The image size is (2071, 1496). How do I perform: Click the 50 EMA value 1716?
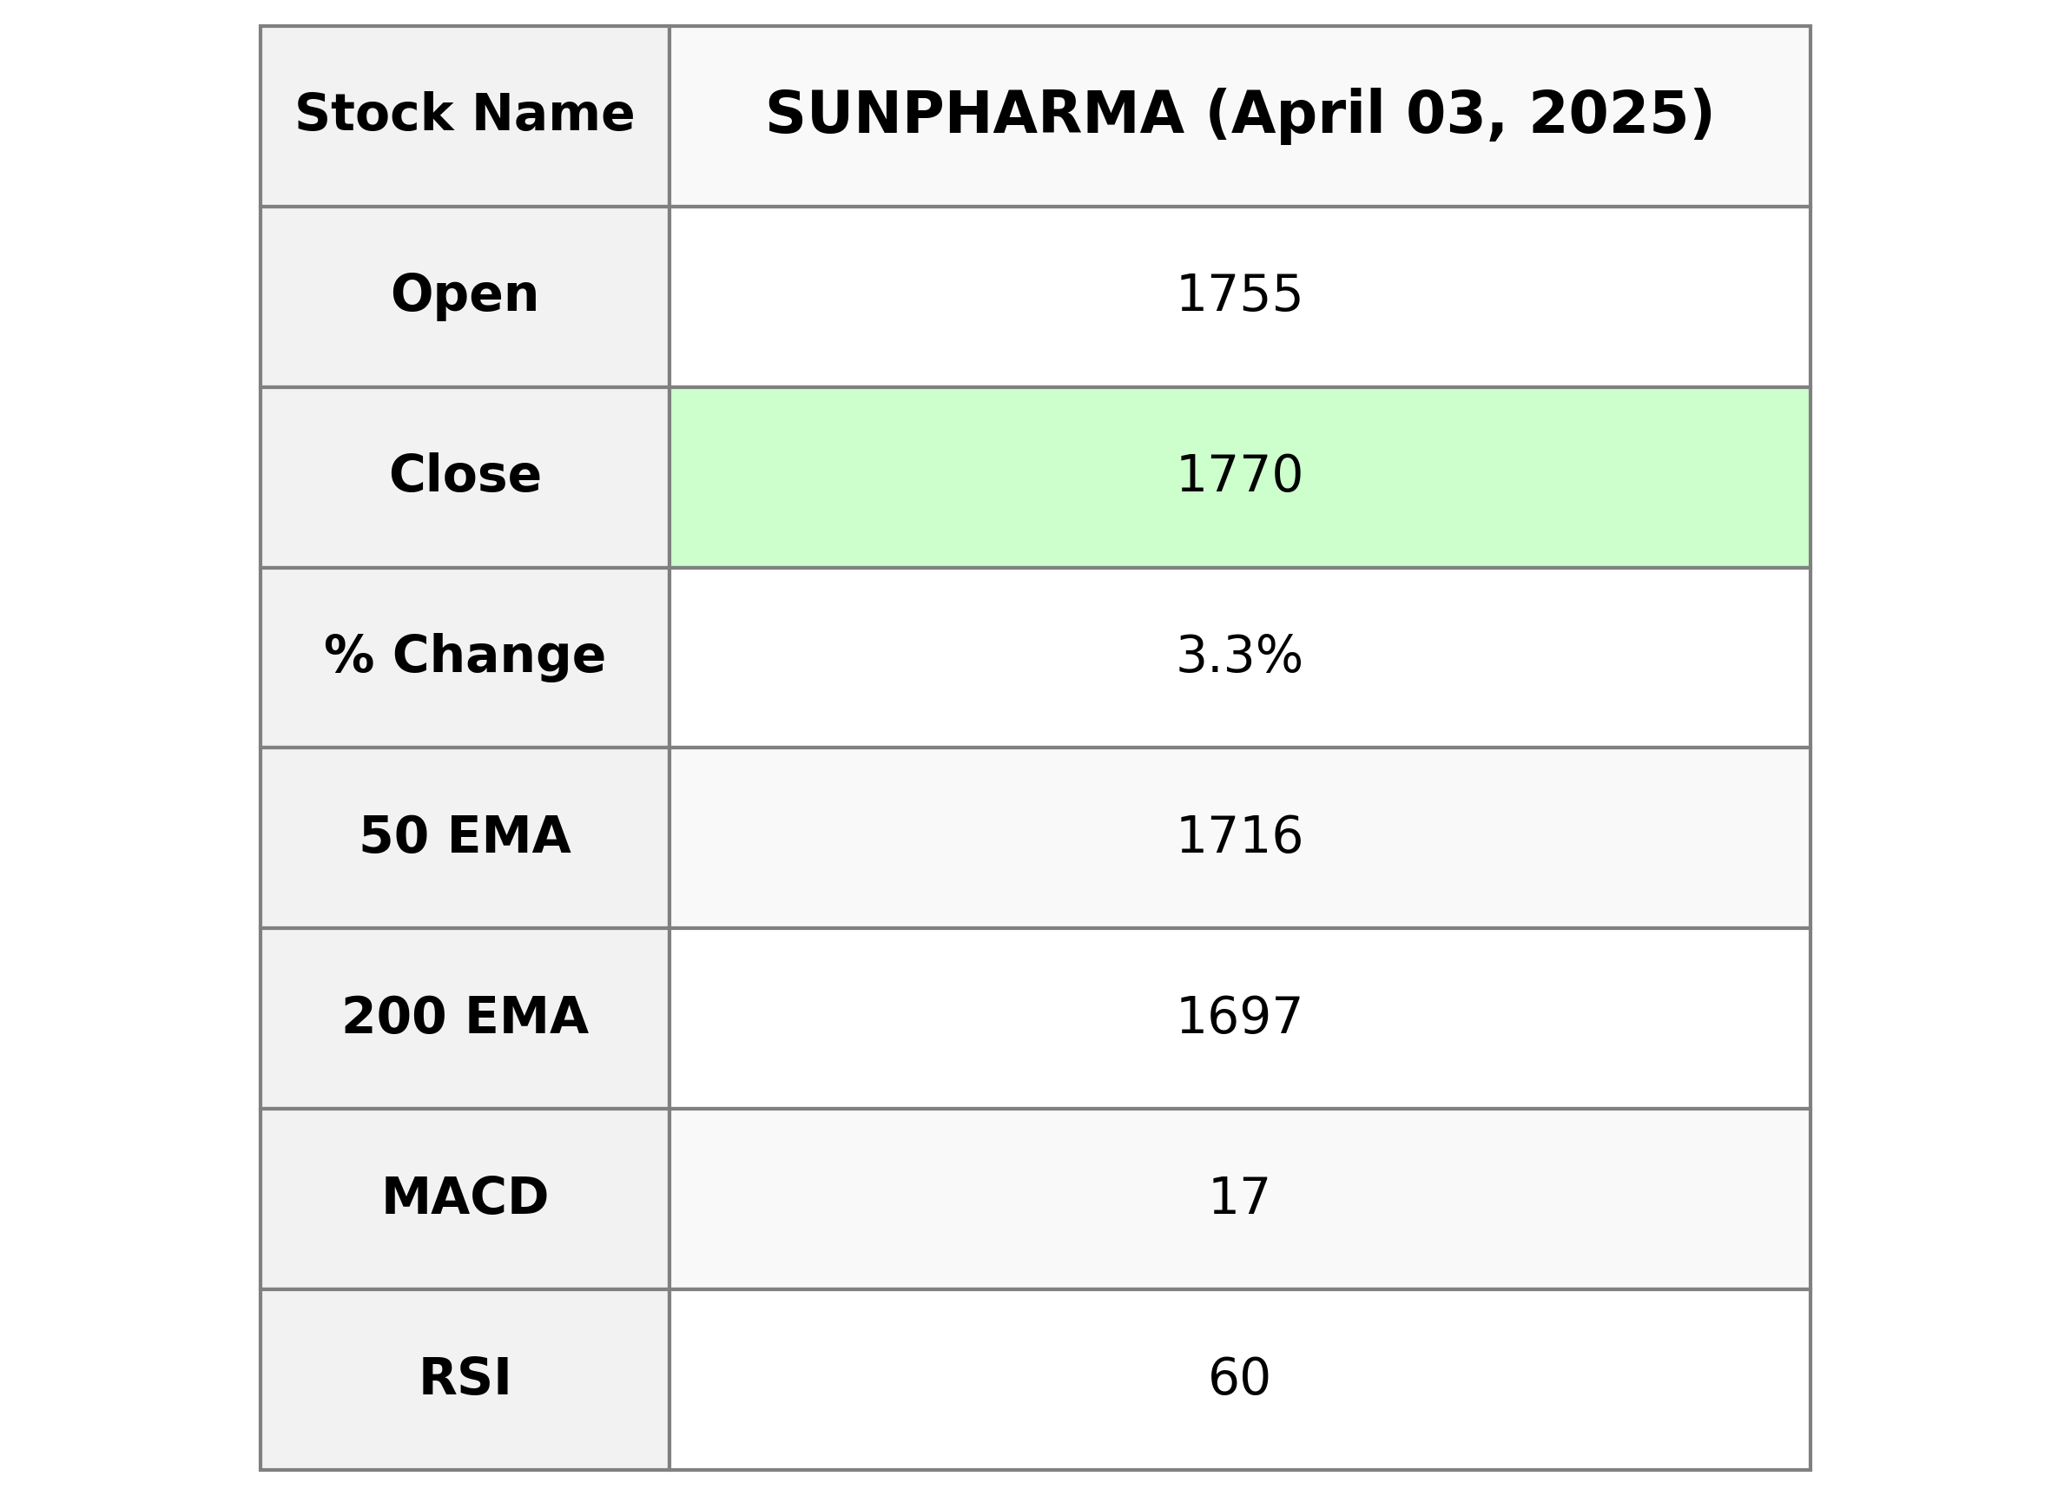click(x=1239, y=835)
